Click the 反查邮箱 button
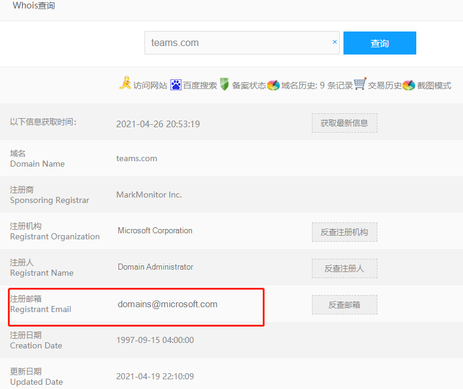This screenshot has width=463, height=389. (344, 305)
